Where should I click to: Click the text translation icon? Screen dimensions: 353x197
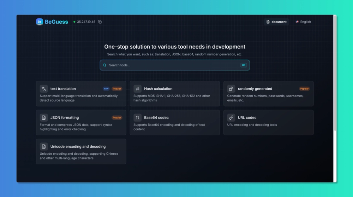44,89
